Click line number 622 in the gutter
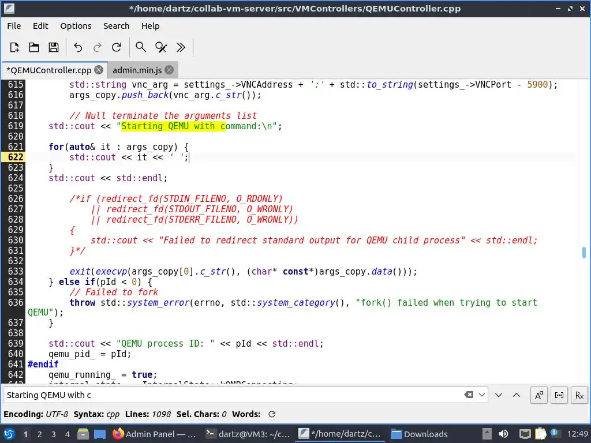 [x=16, y=157]
